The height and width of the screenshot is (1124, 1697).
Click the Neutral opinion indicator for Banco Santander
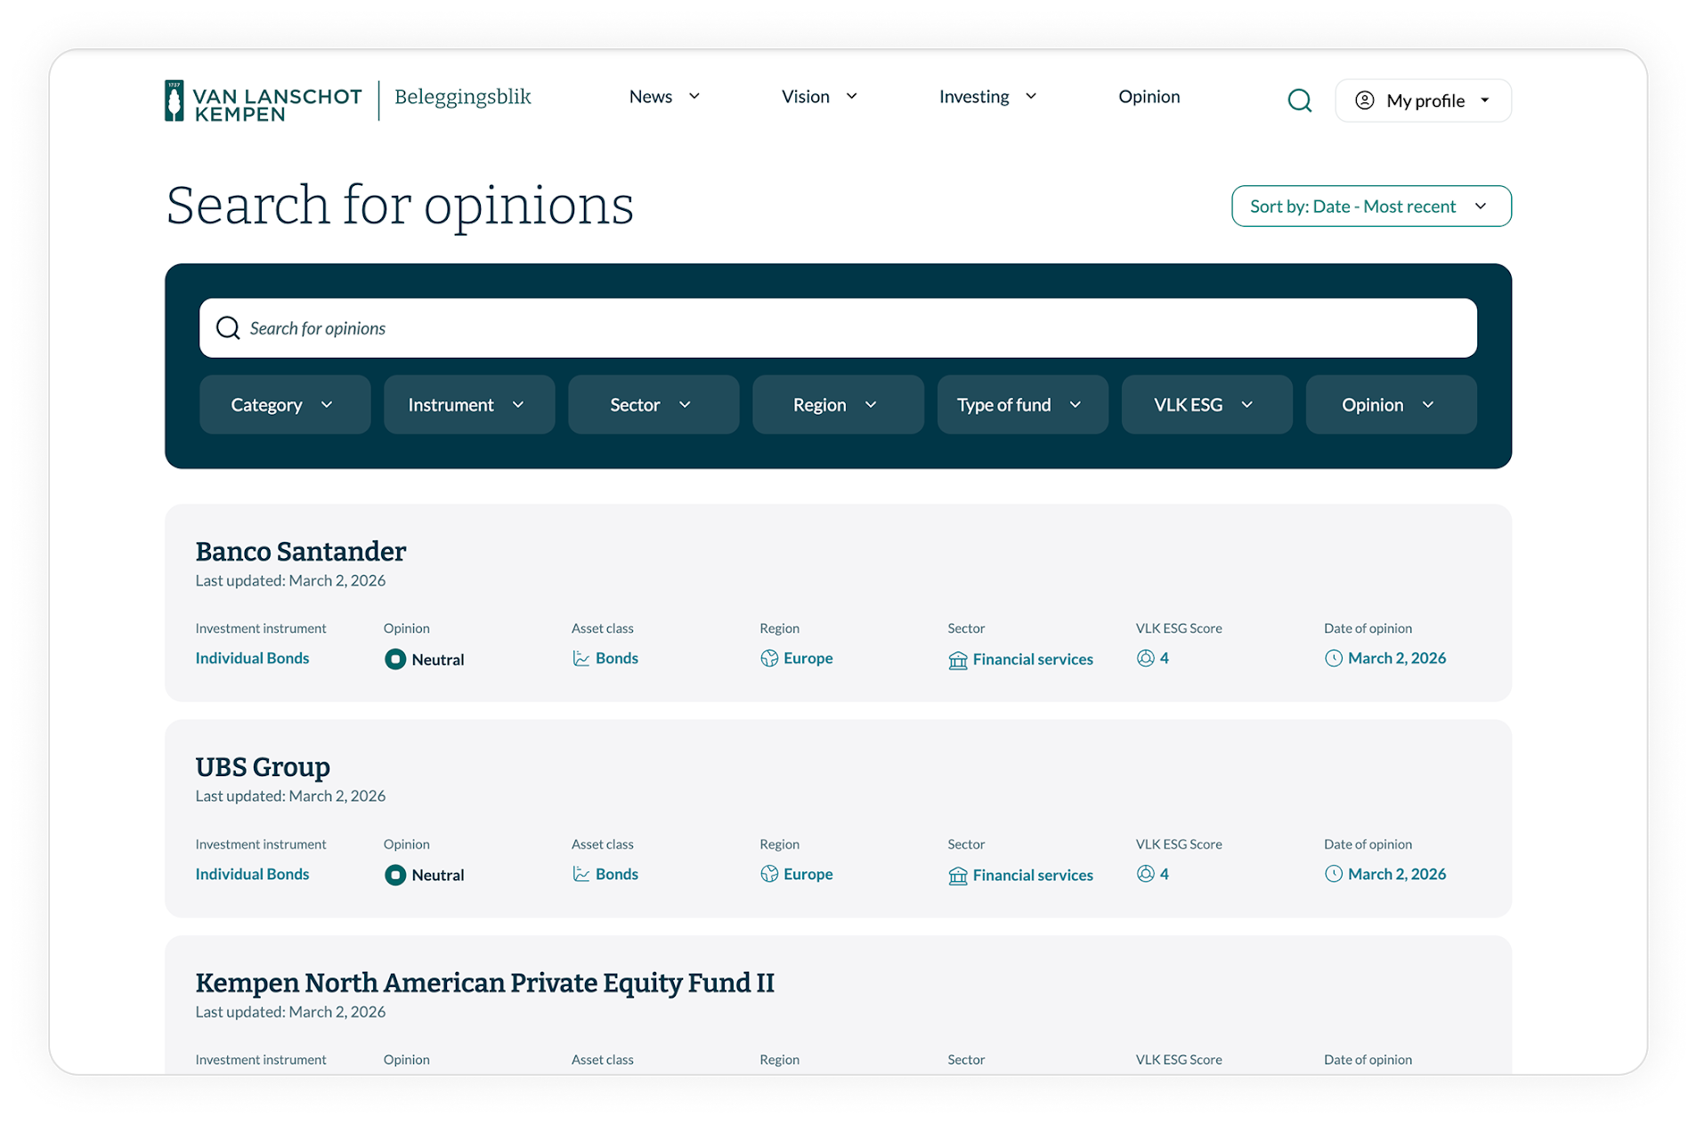[x=395, y=659]
